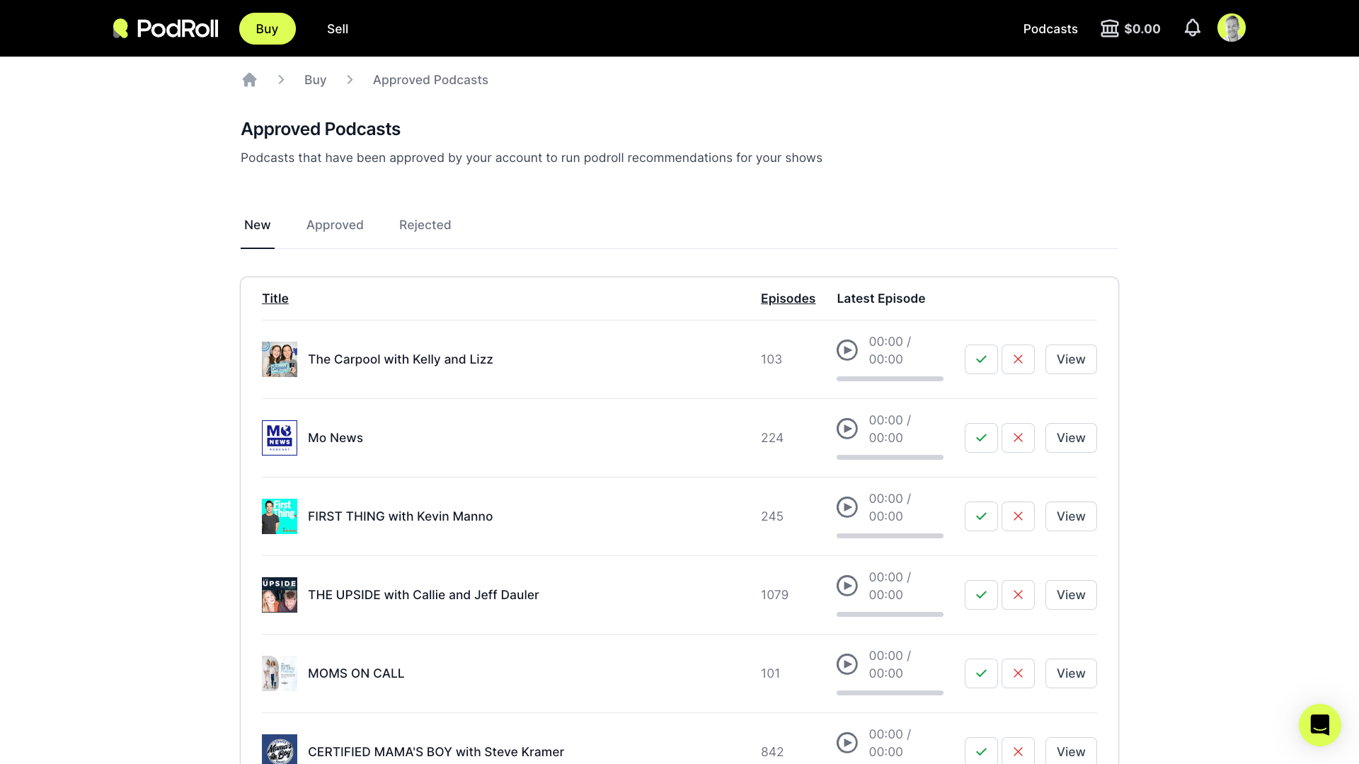Reject Mo News with red X

coord(1018,438)
